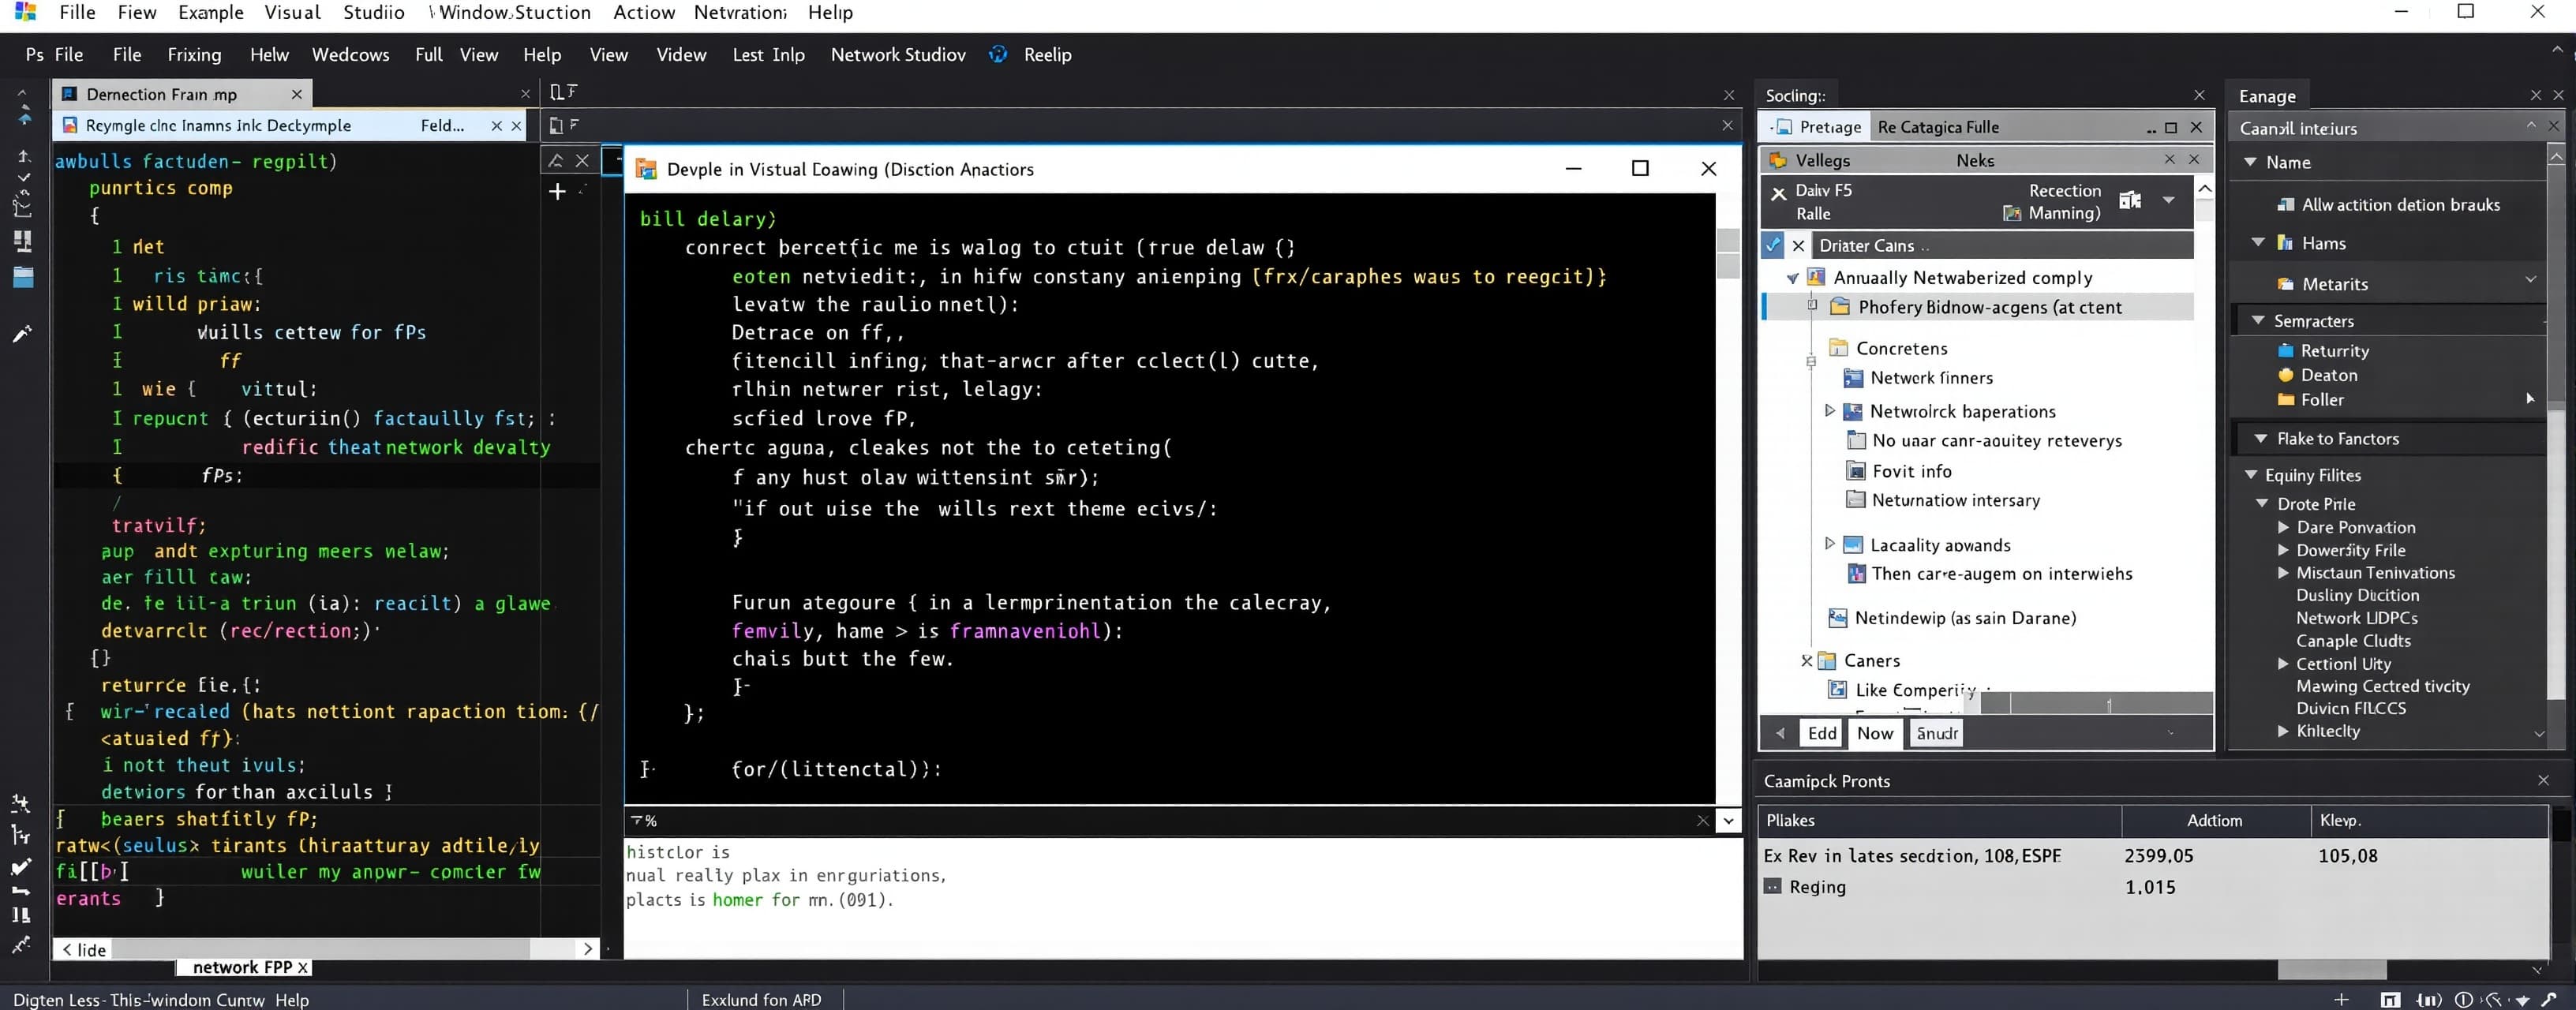
Task: Toggle the blue checkbox beside Driater Cains
Action: click(x=1773, y=245)
